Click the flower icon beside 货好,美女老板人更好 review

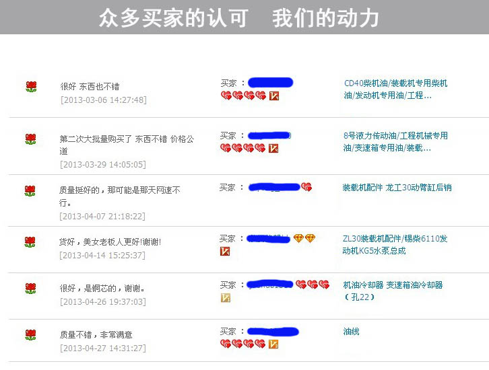pos(30,242)
